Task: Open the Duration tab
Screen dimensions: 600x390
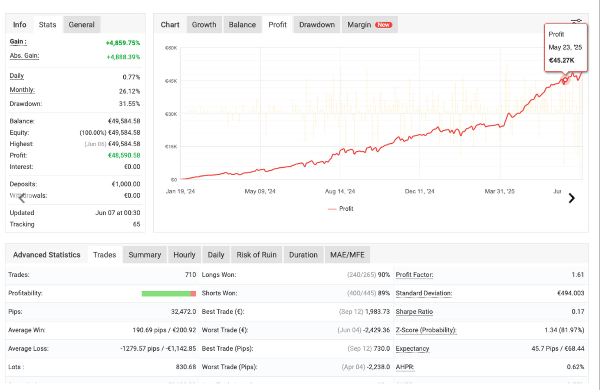Action: 303,255
